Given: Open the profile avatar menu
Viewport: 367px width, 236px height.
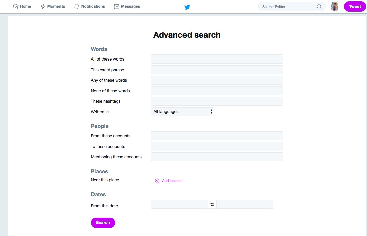Looking at the screenshot, I should point(334,7).
